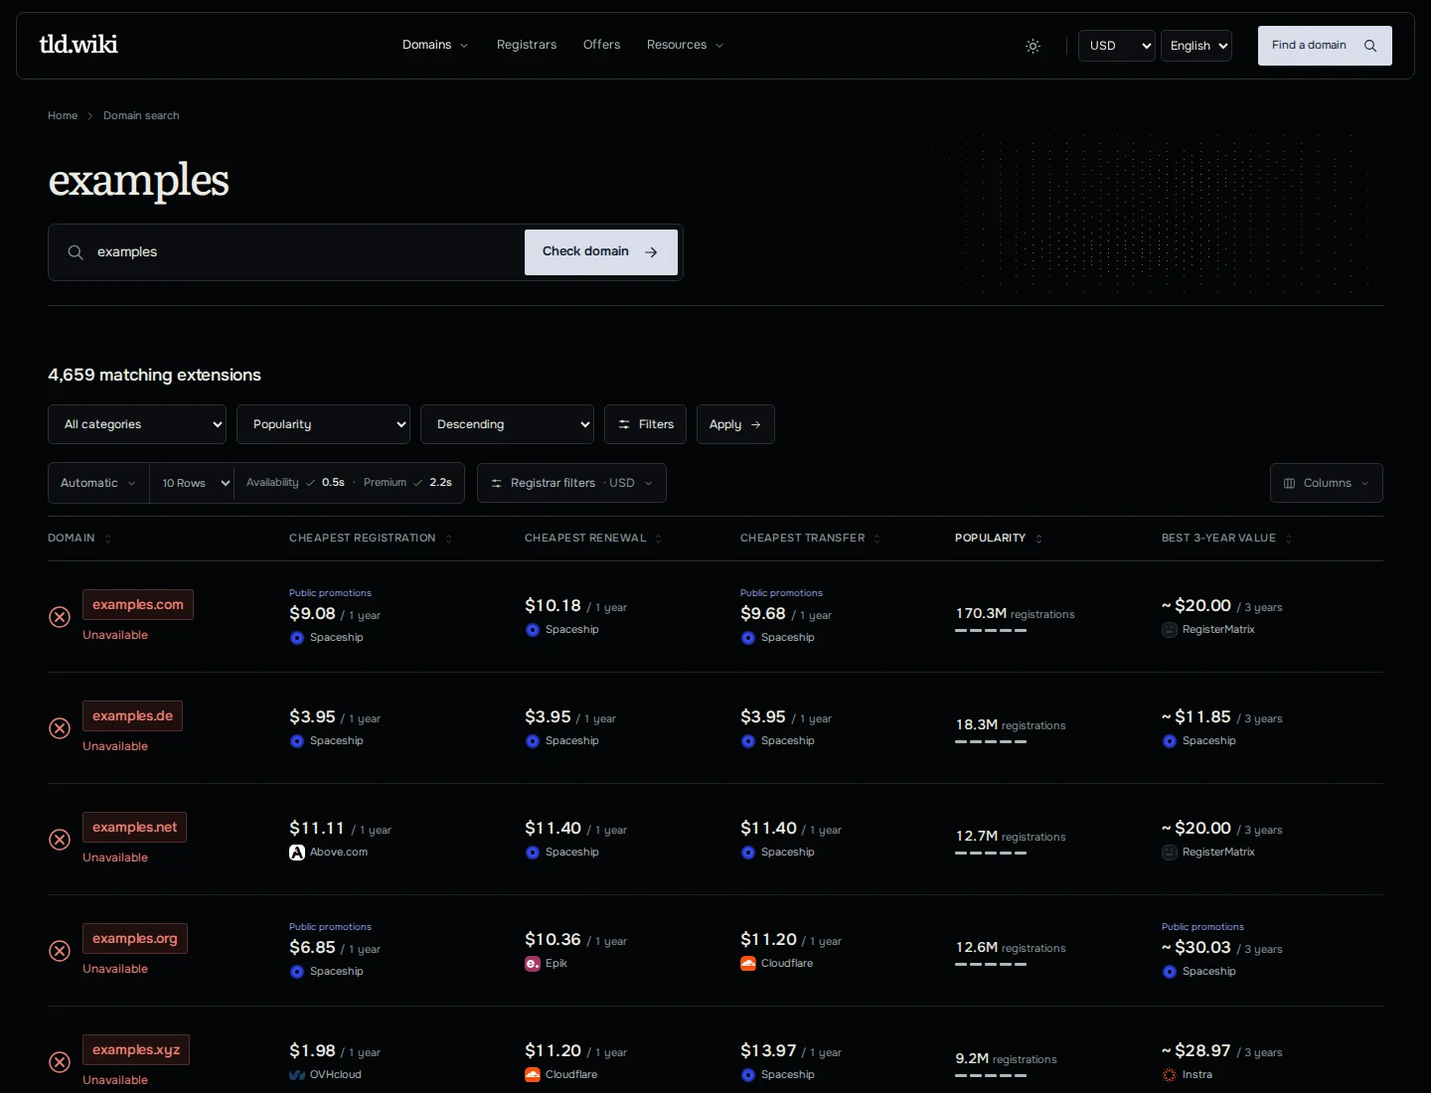
Task: Click the unavailable X icon for examples.org
Action: pyautogui.click(x=60, y=951)
